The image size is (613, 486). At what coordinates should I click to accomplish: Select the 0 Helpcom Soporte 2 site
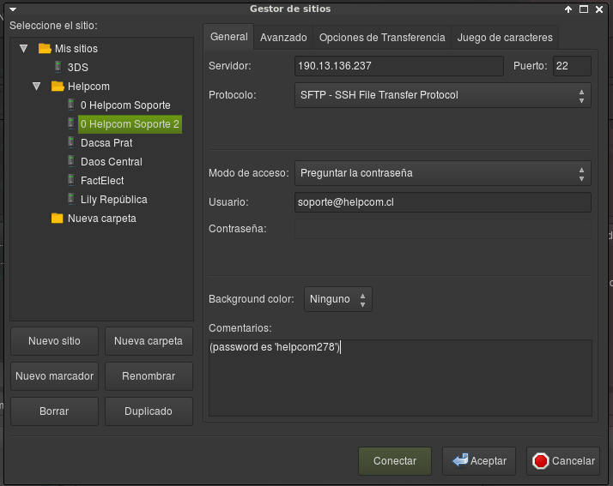(130, 124)
